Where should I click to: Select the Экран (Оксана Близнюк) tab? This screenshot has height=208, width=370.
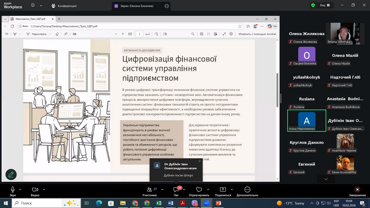coord(138,6)
